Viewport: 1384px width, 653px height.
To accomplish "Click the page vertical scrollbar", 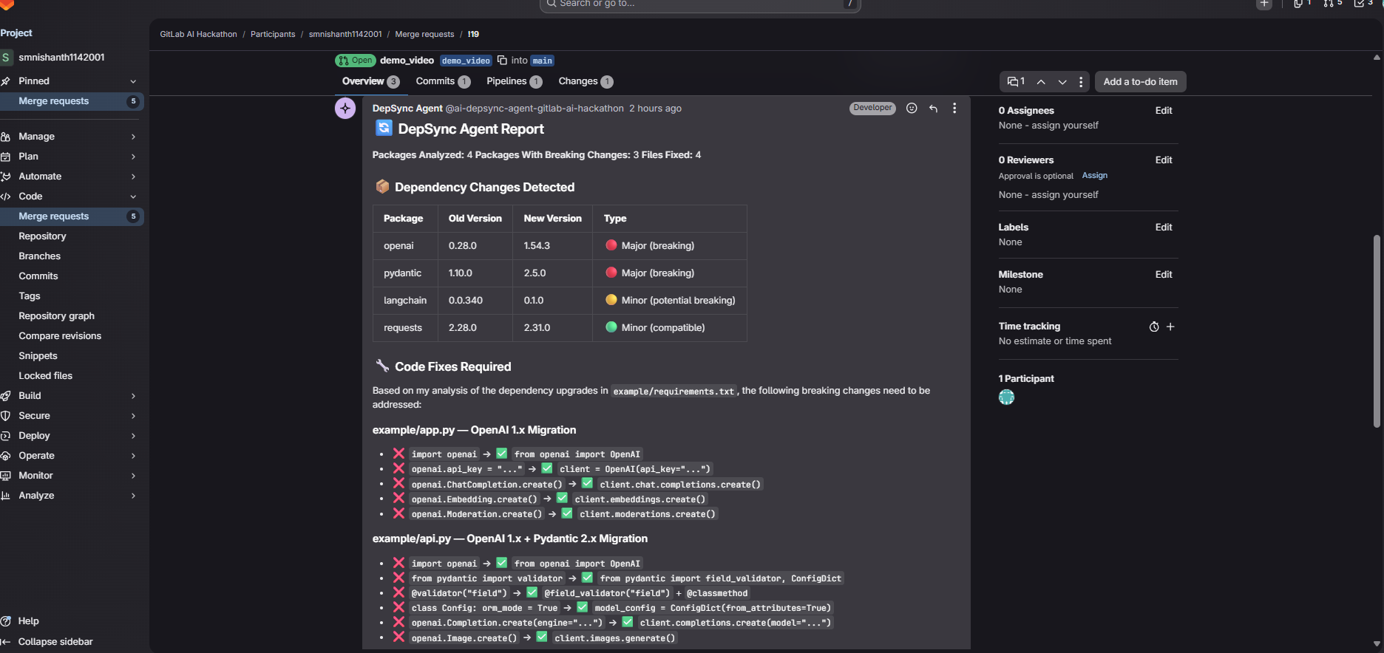I will 1377,331.
